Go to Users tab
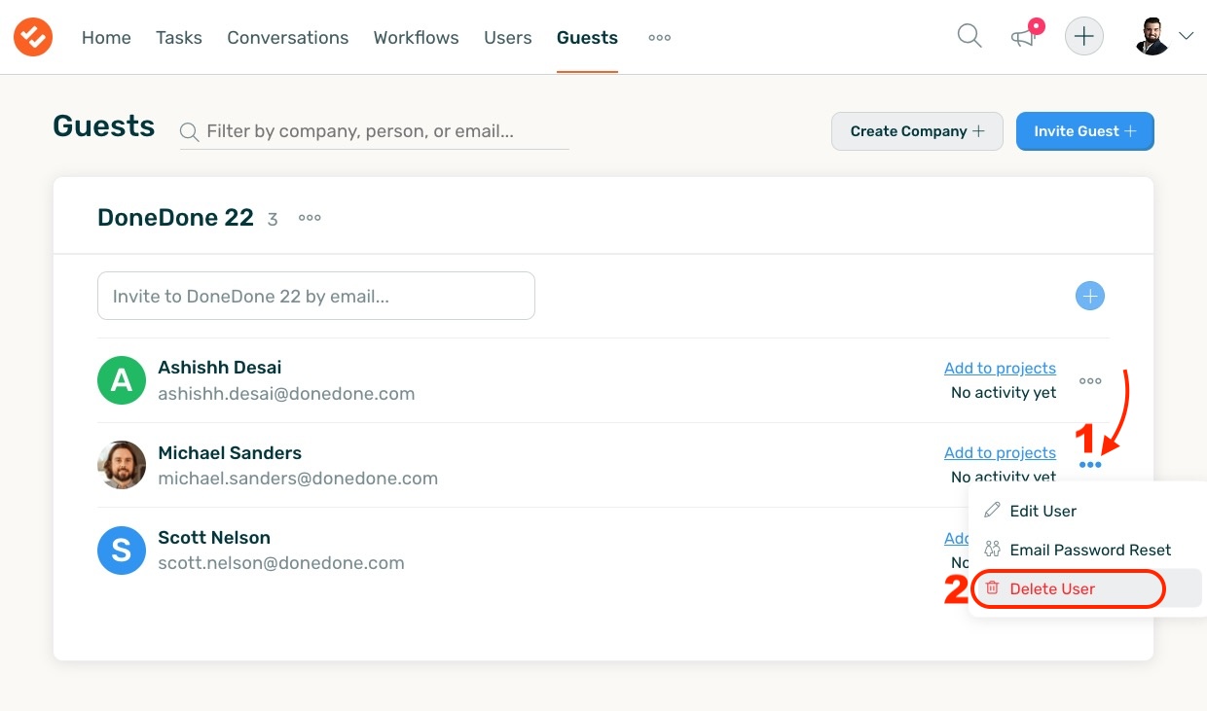The width and height of the screenshot is (1207, 711). (x=508, y=38)
